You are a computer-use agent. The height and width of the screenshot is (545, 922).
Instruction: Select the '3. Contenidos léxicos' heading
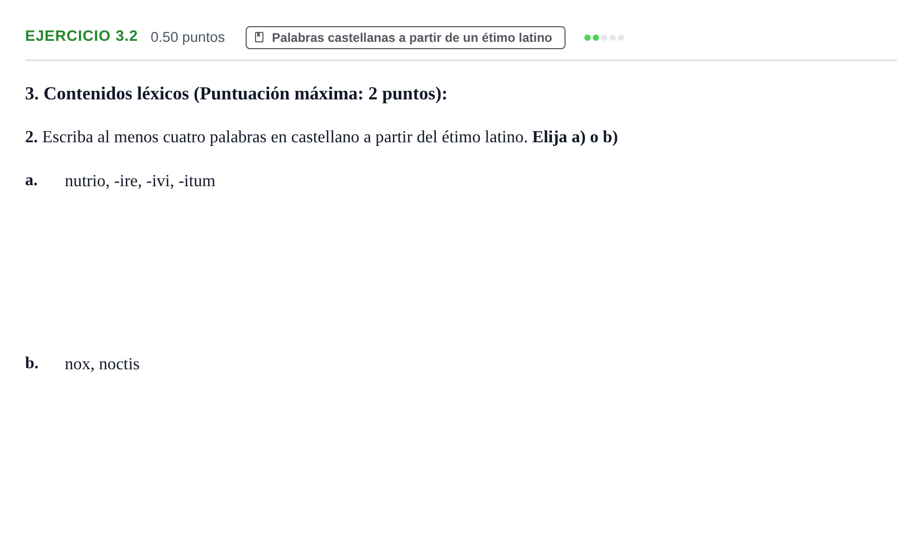(x=236, y=94)
